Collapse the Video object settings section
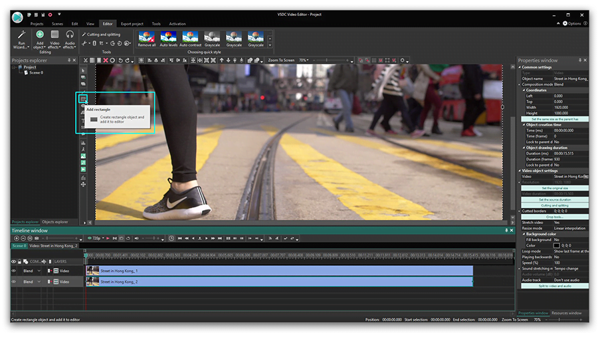598x339 pixels. [520, 171]
